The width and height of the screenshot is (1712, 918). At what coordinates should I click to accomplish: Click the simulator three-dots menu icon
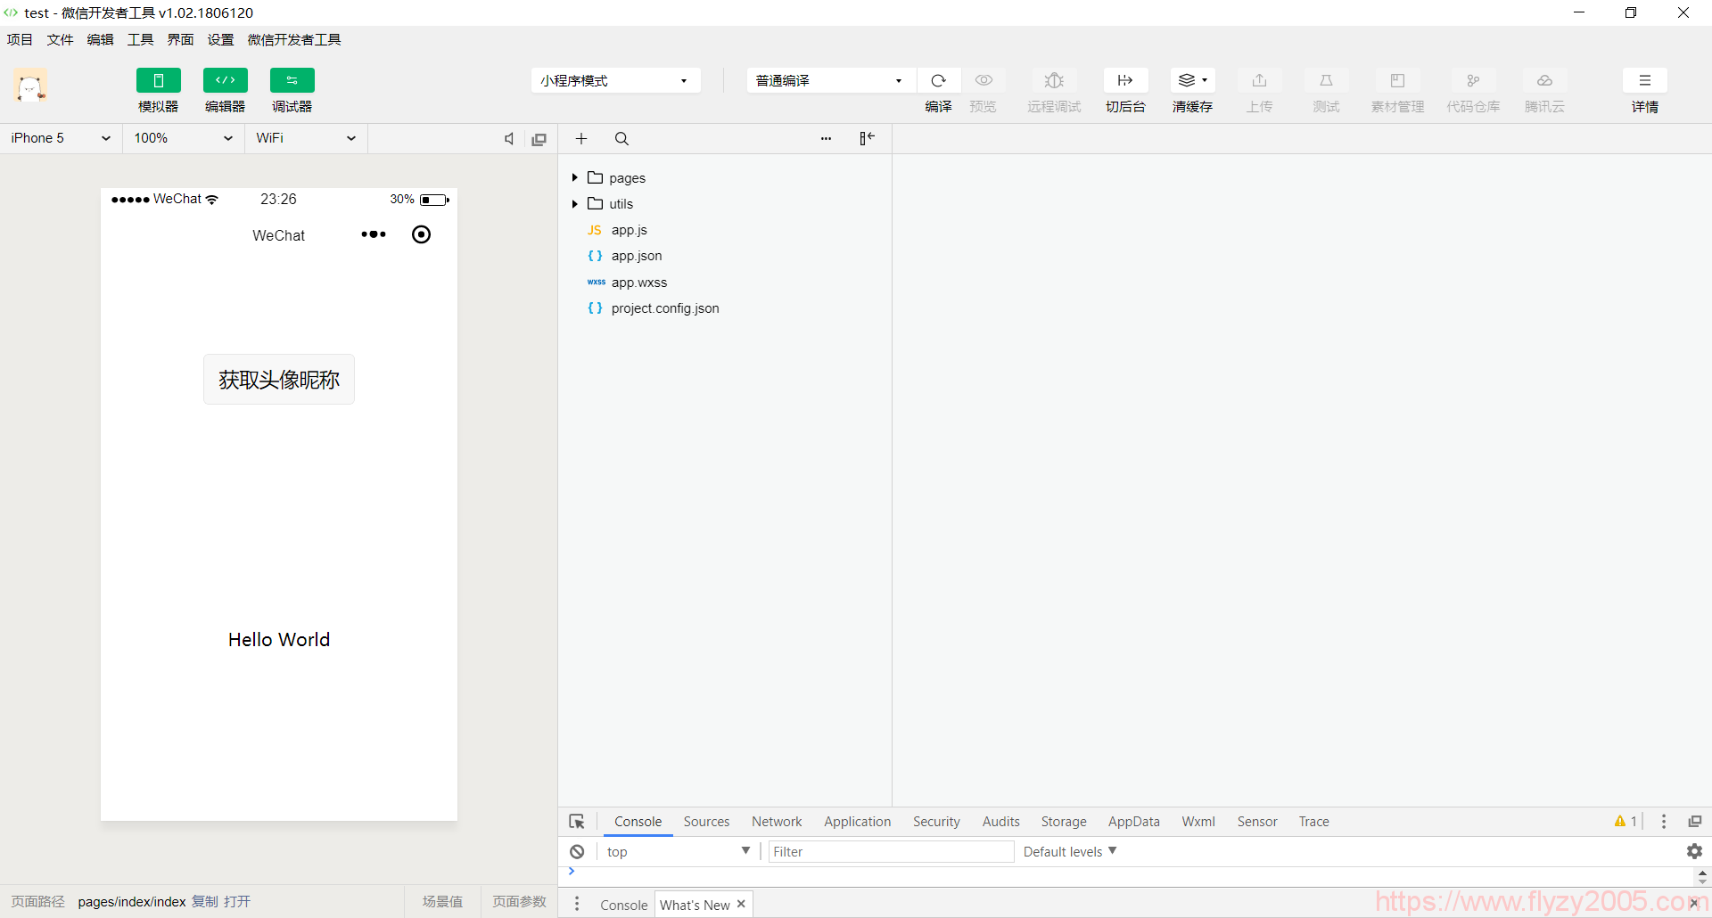[374, 234]
